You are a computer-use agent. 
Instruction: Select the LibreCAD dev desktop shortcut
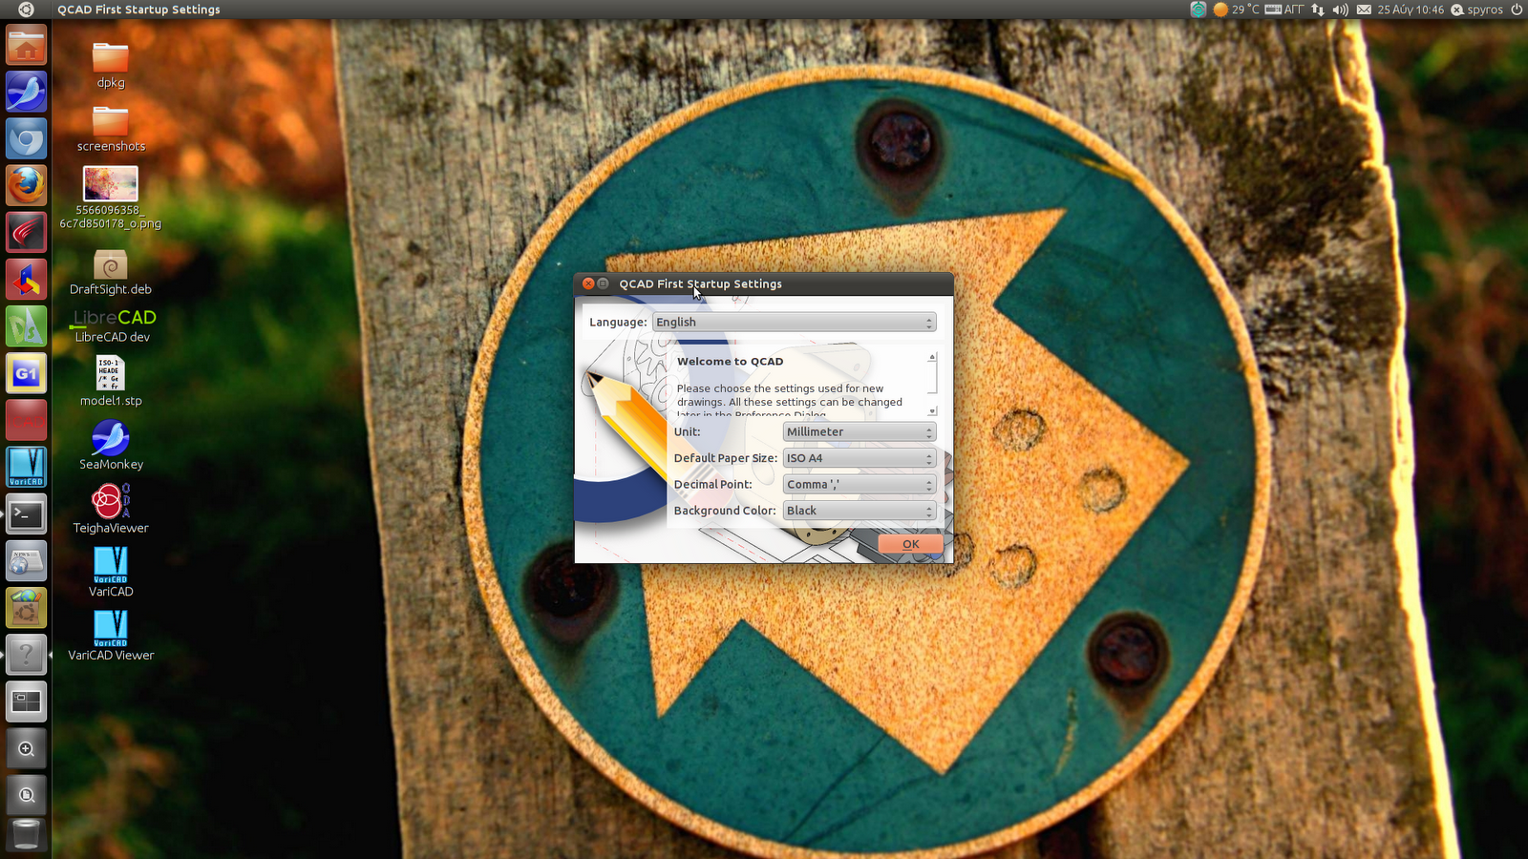point(113,325)
